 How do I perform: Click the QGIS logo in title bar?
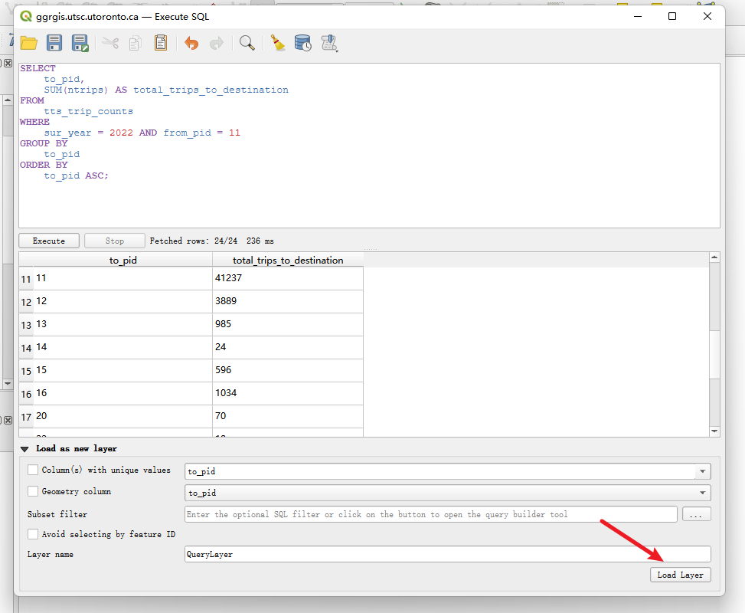click(x=26, y=17)
